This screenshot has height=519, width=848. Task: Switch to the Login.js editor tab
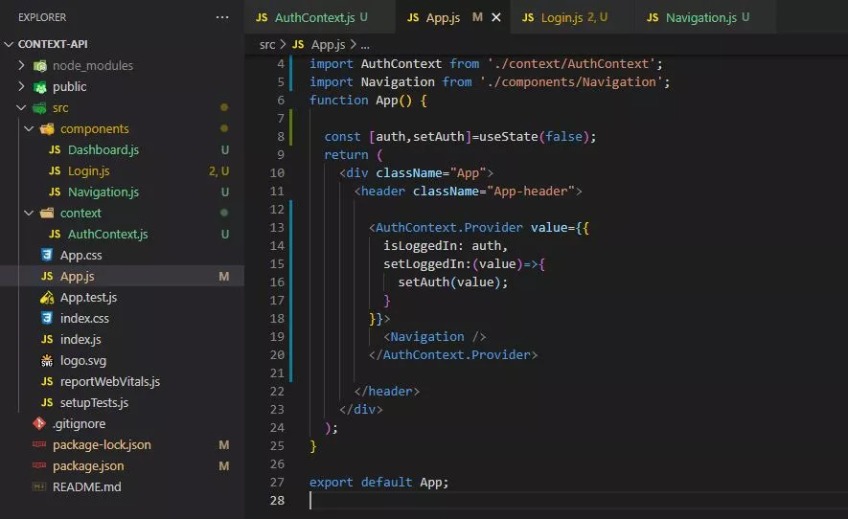[x=572, y=17]
